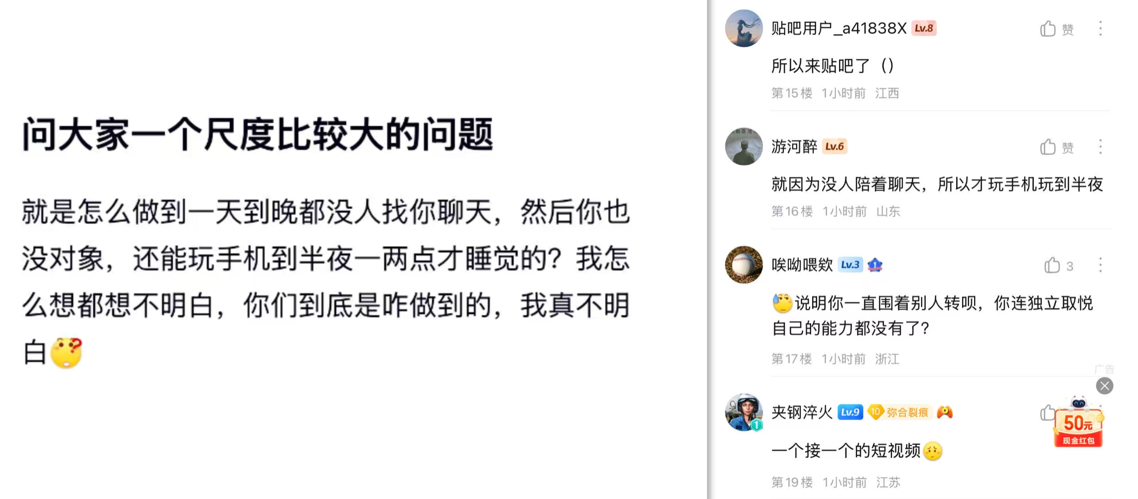Click the blue badge icon beside 唉呦喂欸's Lv.3
Viewport: 1138px width, 499px height.
tap(875, 265)
